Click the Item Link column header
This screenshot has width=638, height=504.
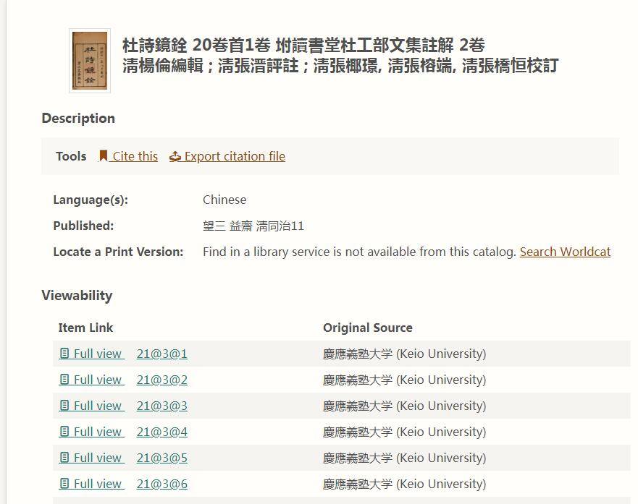(85, 328)
